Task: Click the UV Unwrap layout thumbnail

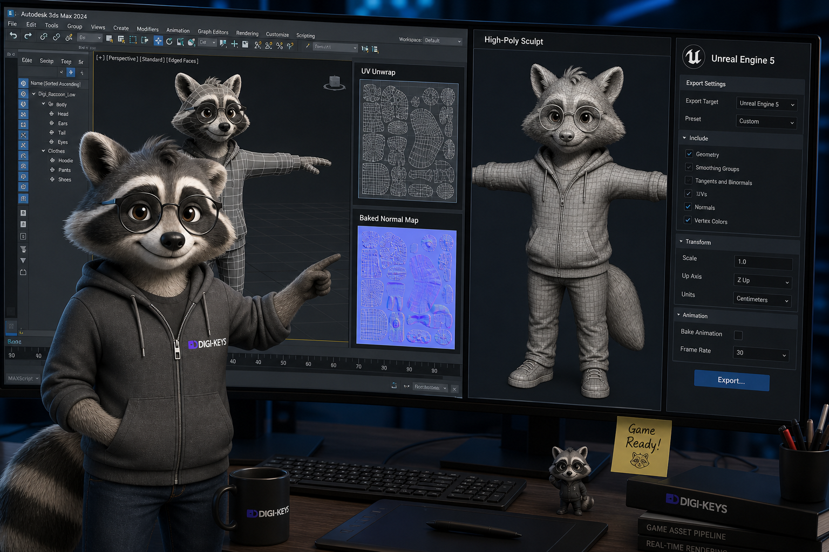Action: (x=408, y=141)
